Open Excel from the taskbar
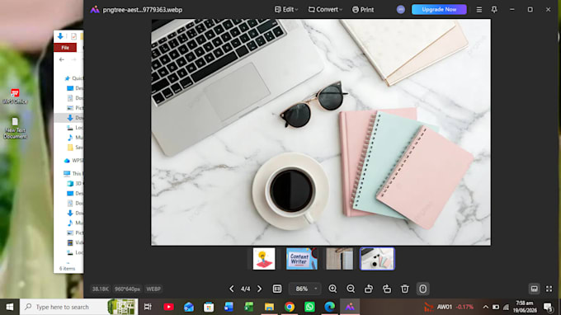561x315 pixels. point(249,307)
